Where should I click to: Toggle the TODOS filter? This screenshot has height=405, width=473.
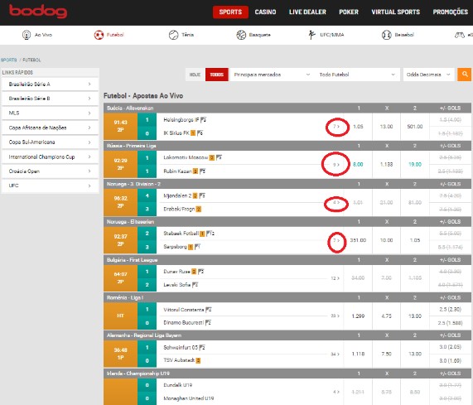216,75
